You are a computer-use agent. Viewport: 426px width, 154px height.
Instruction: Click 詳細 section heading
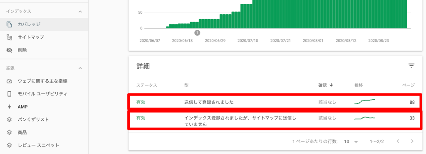143,66
